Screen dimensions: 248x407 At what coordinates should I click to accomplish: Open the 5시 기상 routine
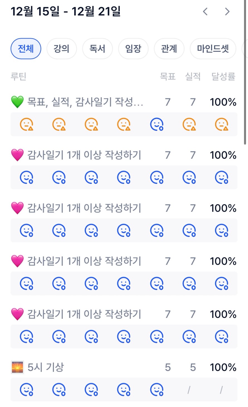pyautogui.click(x=46, y=367)
